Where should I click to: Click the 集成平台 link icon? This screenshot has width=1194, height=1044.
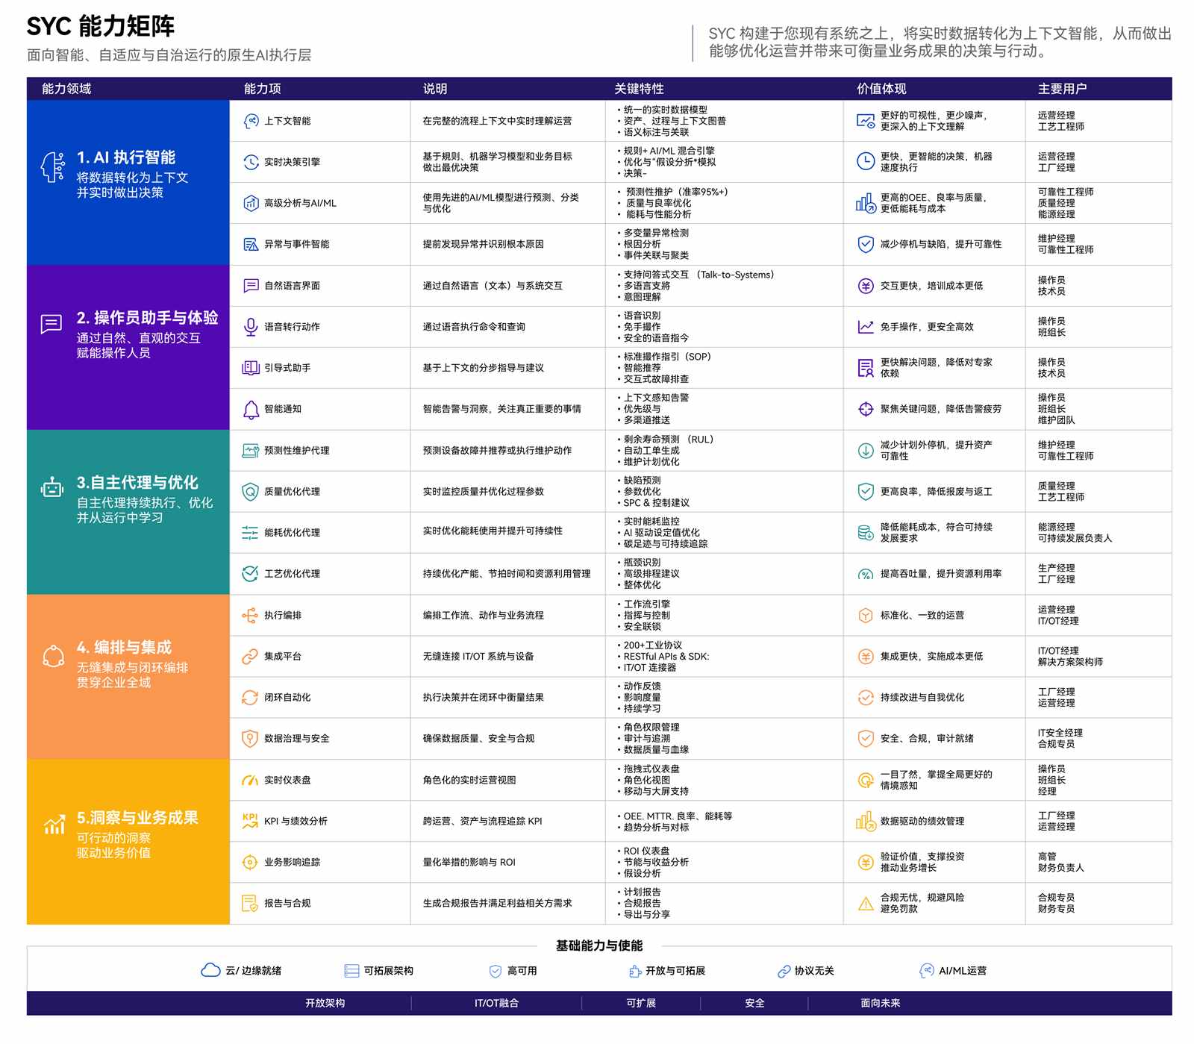click(x=250, y=657)
